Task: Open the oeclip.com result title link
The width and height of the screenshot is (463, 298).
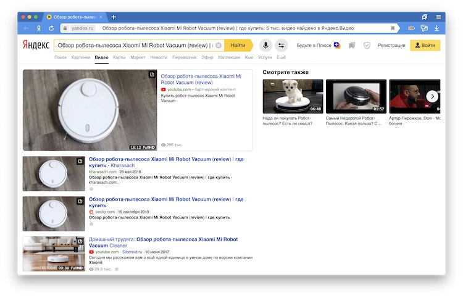Action: point(166,202)
